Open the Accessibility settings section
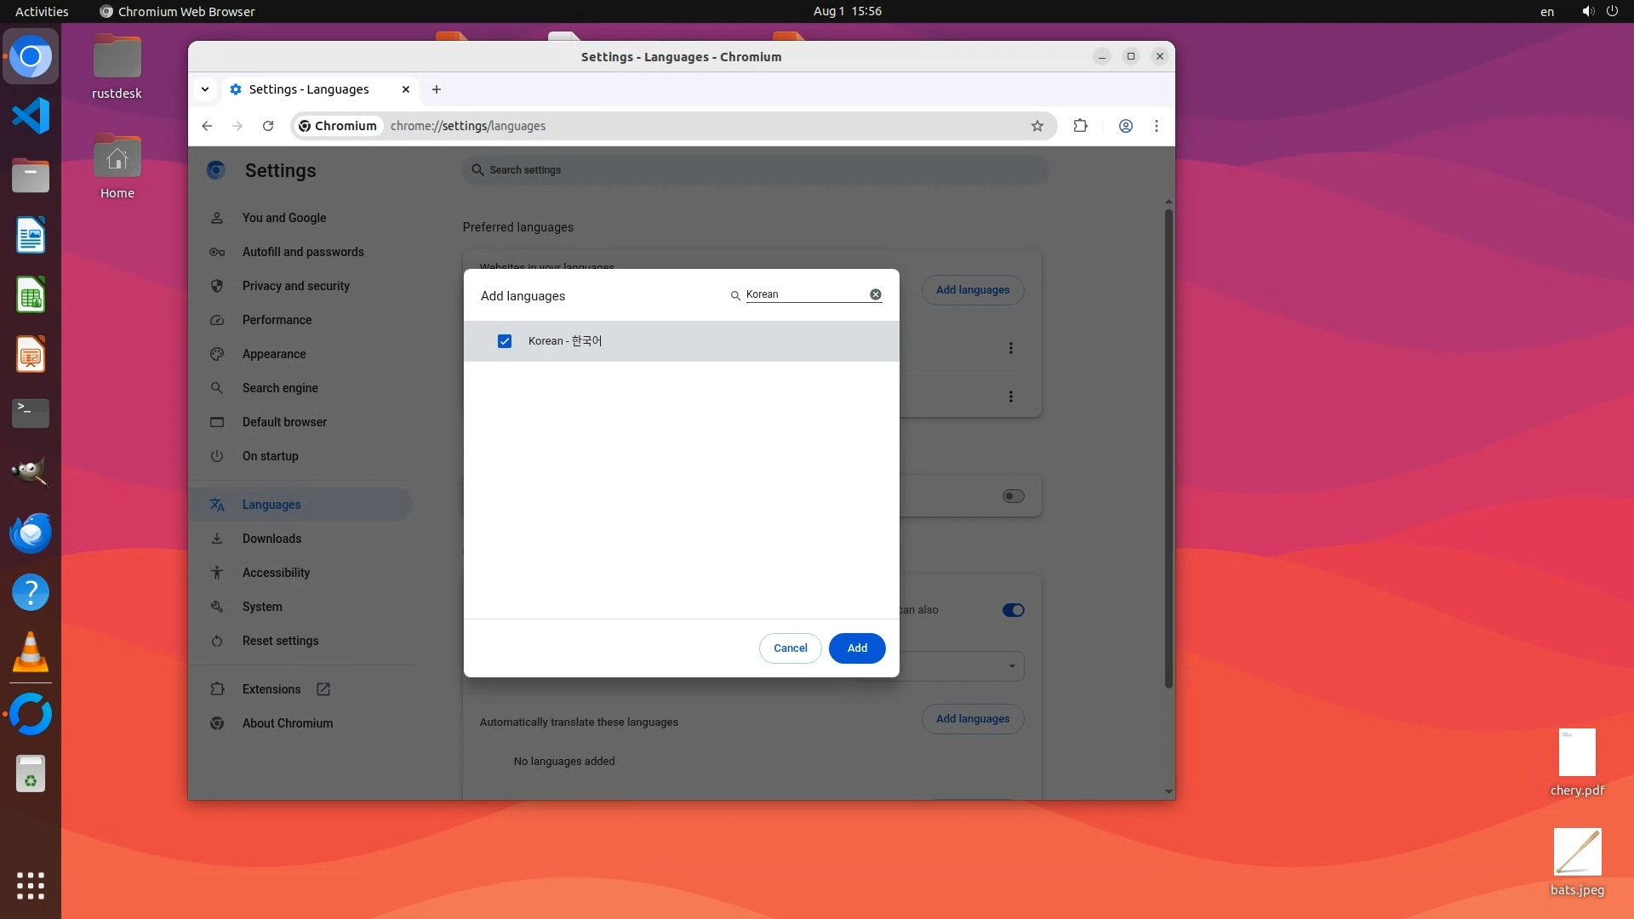The image size is (1634, 919). point(276,573)
